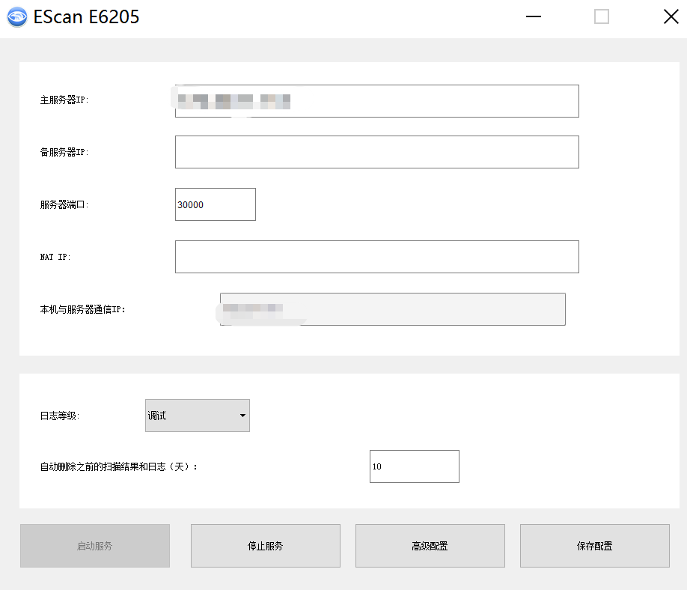This screenshot has width=687, height=590.
Task: Click the 服务器端口 field showing 30000
Action: [215, 204]
